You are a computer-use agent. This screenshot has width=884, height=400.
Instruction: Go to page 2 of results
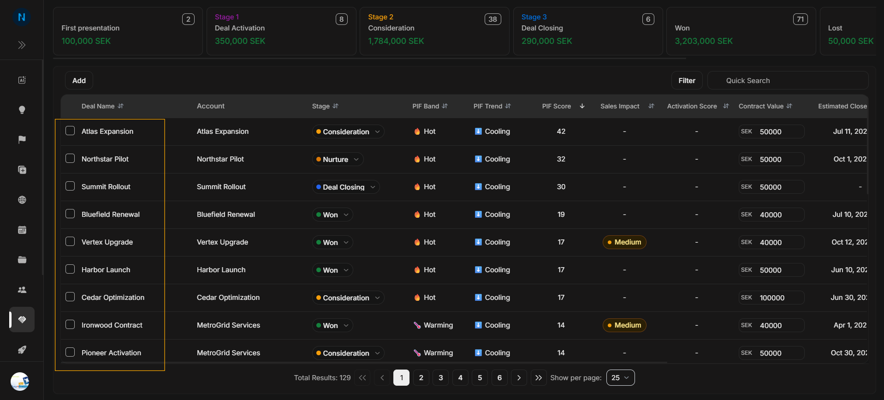pos(421,377)
